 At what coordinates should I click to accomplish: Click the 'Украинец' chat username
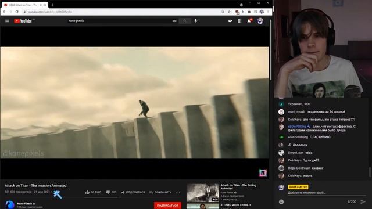coord(295,104)
